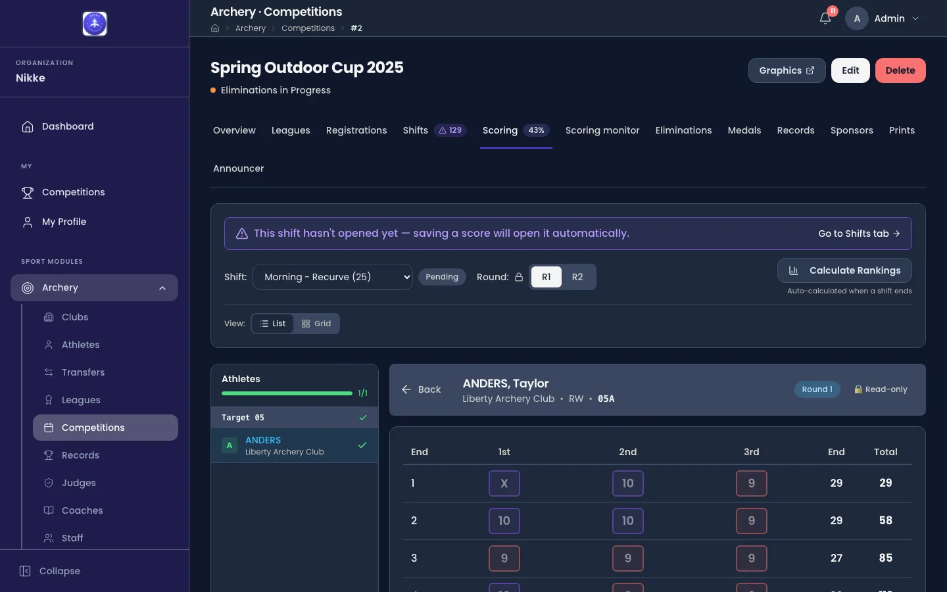
Task: Click the Transfers arrows icon
Action: pyautogui.click(x=49, y=372)
